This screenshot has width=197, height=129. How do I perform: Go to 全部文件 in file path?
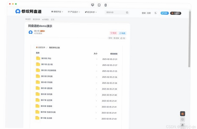pos(40,47)
